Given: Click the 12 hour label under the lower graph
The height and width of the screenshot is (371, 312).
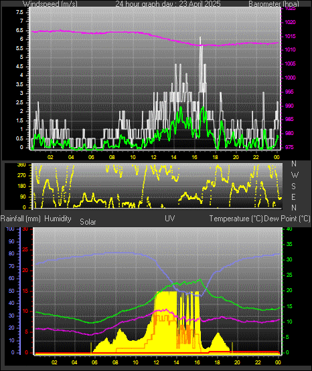Looking at the screenshot, I should (x=156, y=362).
